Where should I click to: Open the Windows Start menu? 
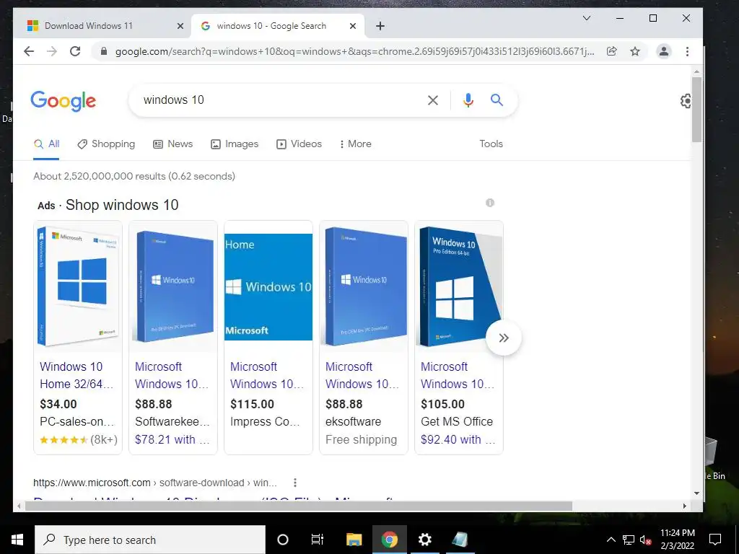(17, 540)
